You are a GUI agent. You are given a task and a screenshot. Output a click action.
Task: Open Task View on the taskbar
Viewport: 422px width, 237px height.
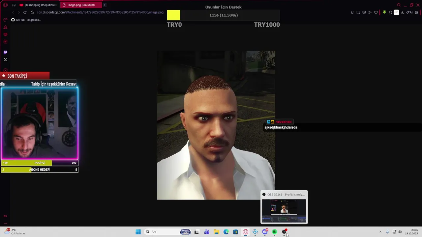[x=196, y=232]
